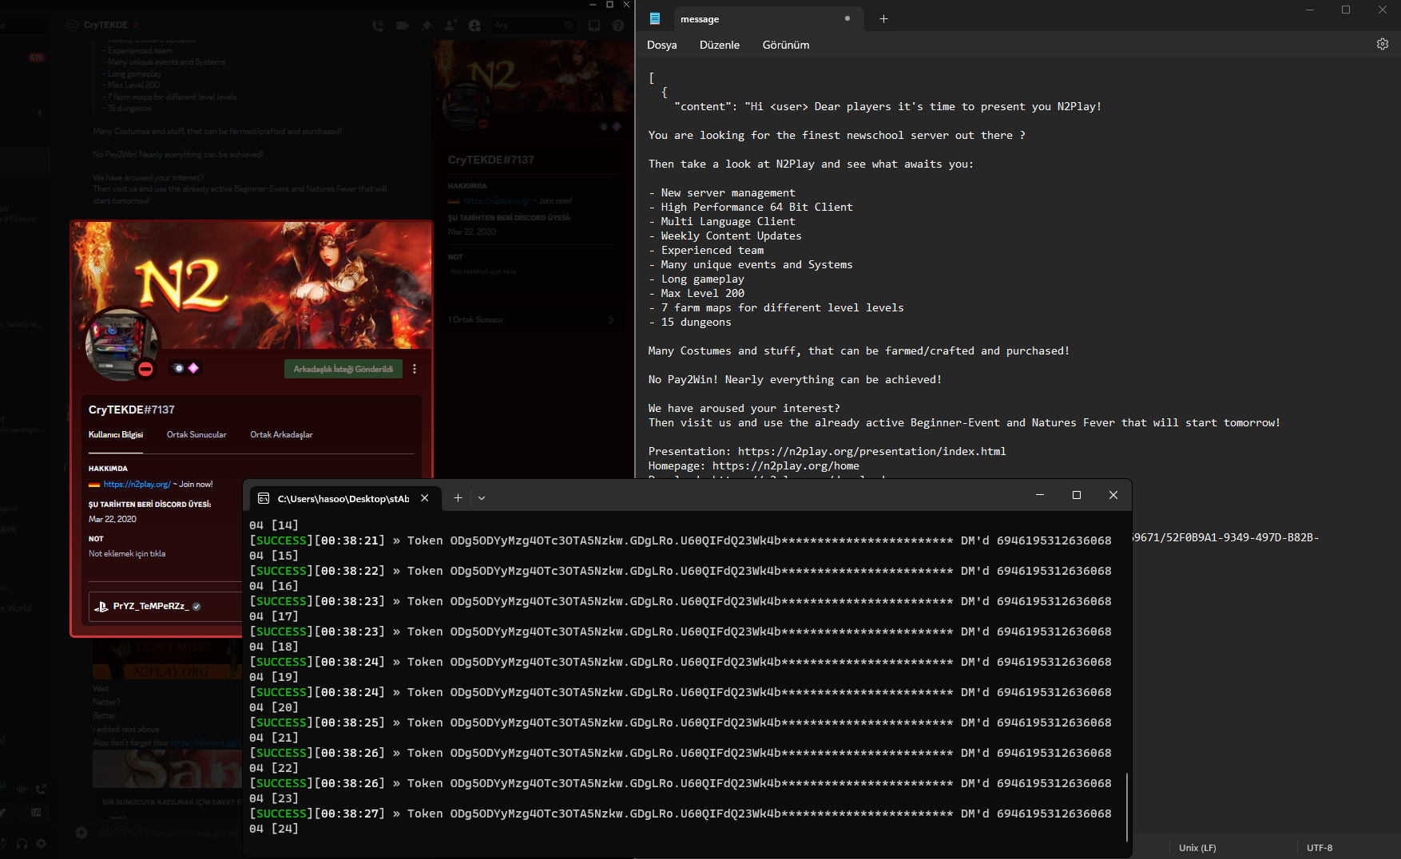Switch to 'Ortak Arkadaşlar' tab
The image size is (1401, 859).
click(281, 434)
